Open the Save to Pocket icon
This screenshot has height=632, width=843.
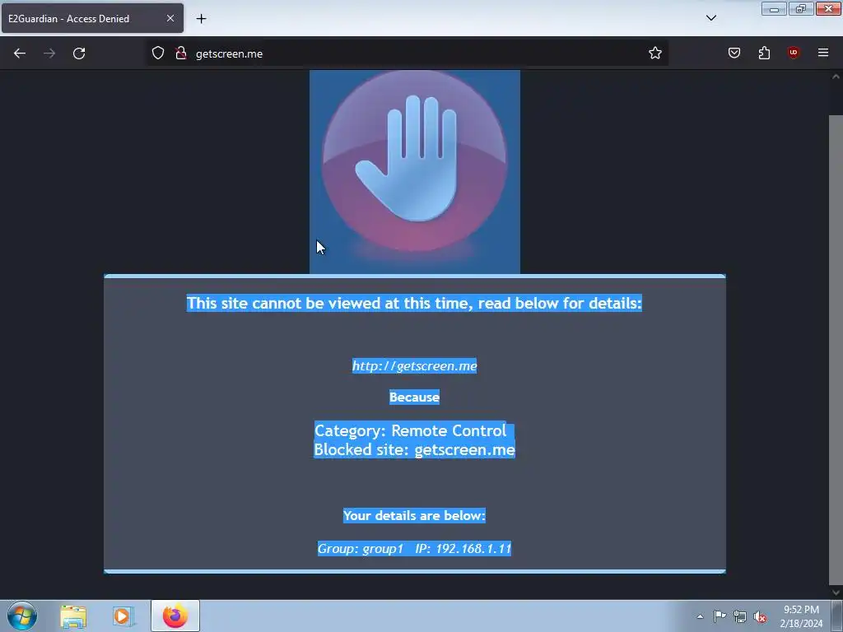pyautogui.click(x=734, y=53)
